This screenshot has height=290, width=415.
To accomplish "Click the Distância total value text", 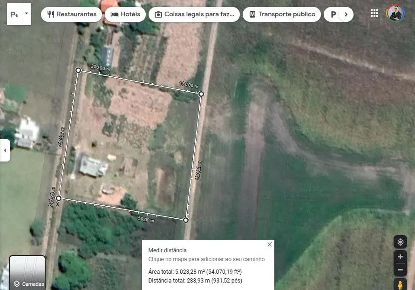I will click(x=195, y=281).
